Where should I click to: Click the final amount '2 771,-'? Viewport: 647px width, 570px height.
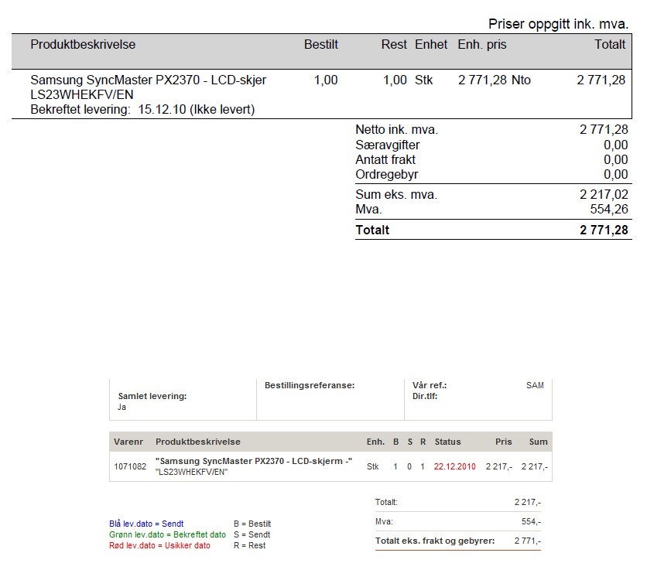point(528,541)
